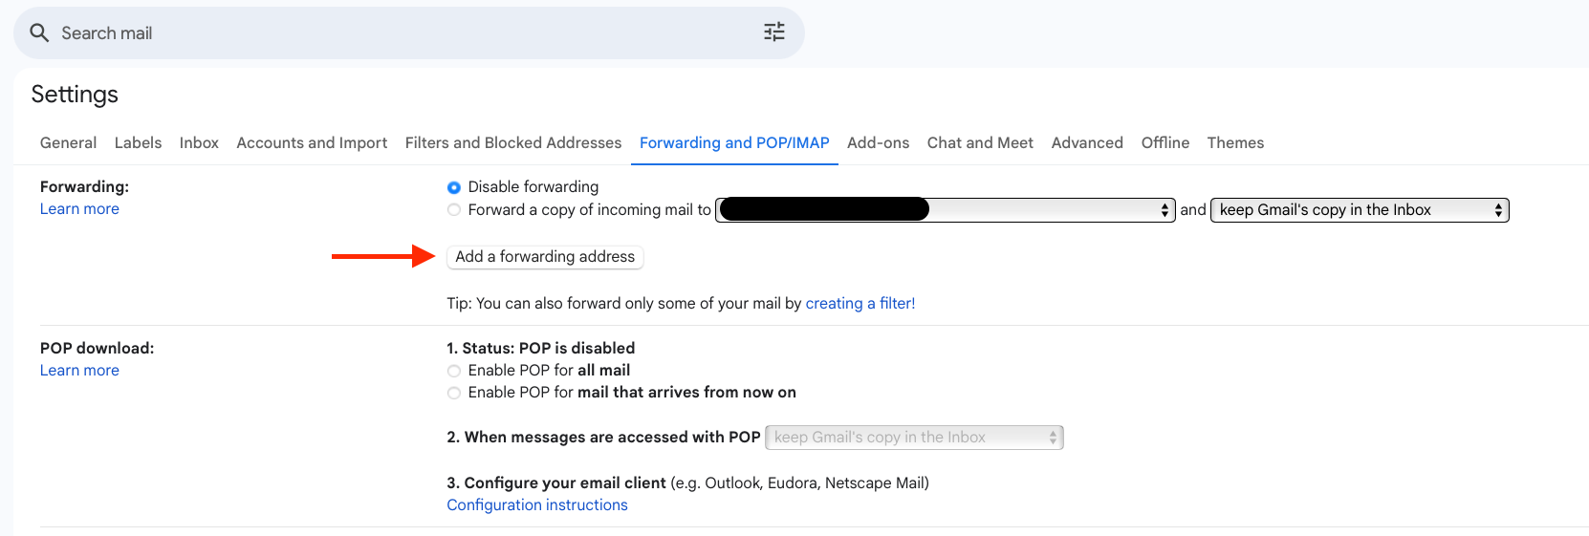Click the 'POP download:' section label
Viewport: 1589px width, 536px height.
[97, 348]
